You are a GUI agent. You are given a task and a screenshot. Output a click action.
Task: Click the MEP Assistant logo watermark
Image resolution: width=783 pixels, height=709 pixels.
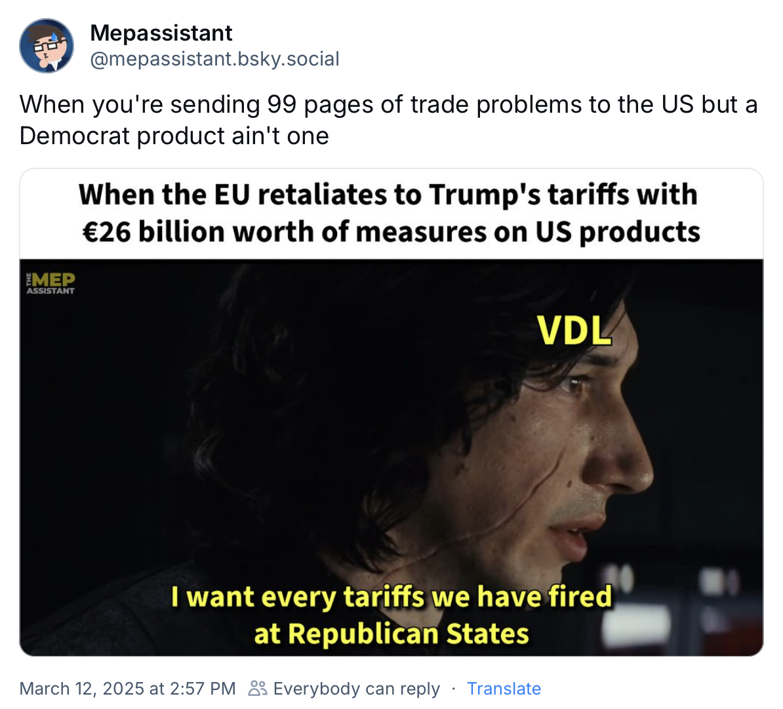pyautogui.click(x=50, y=283)
